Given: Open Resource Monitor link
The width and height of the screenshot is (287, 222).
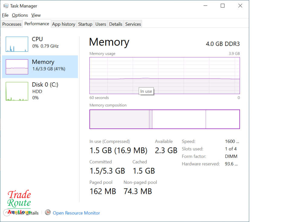Looking at the screenshot, I should 76,213.
